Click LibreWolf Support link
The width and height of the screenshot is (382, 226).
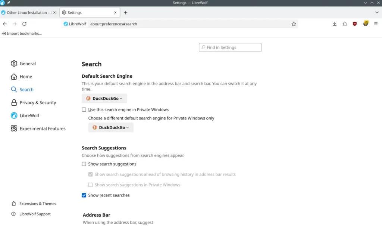click(35, 214)
